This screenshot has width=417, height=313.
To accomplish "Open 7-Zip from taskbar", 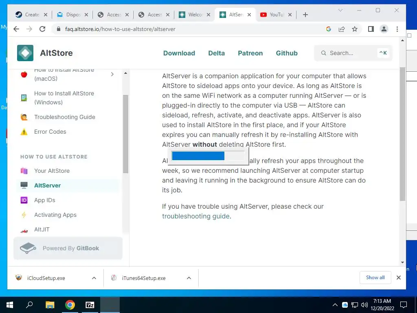I will tap(90, 305).
